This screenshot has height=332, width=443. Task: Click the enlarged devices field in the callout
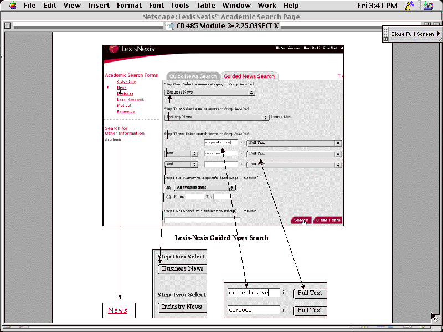coord(254,310)
